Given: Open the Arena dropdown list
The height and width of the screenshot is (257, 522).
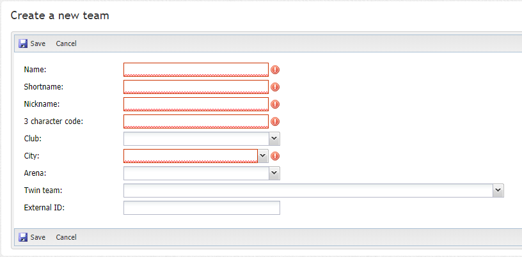Looking at the screenshot, I should coord(274,173).
